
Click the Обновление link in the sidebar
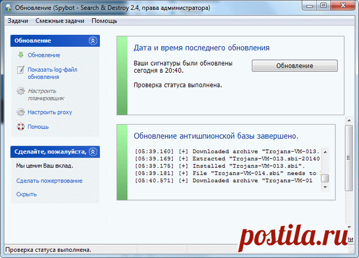(44, 55)
